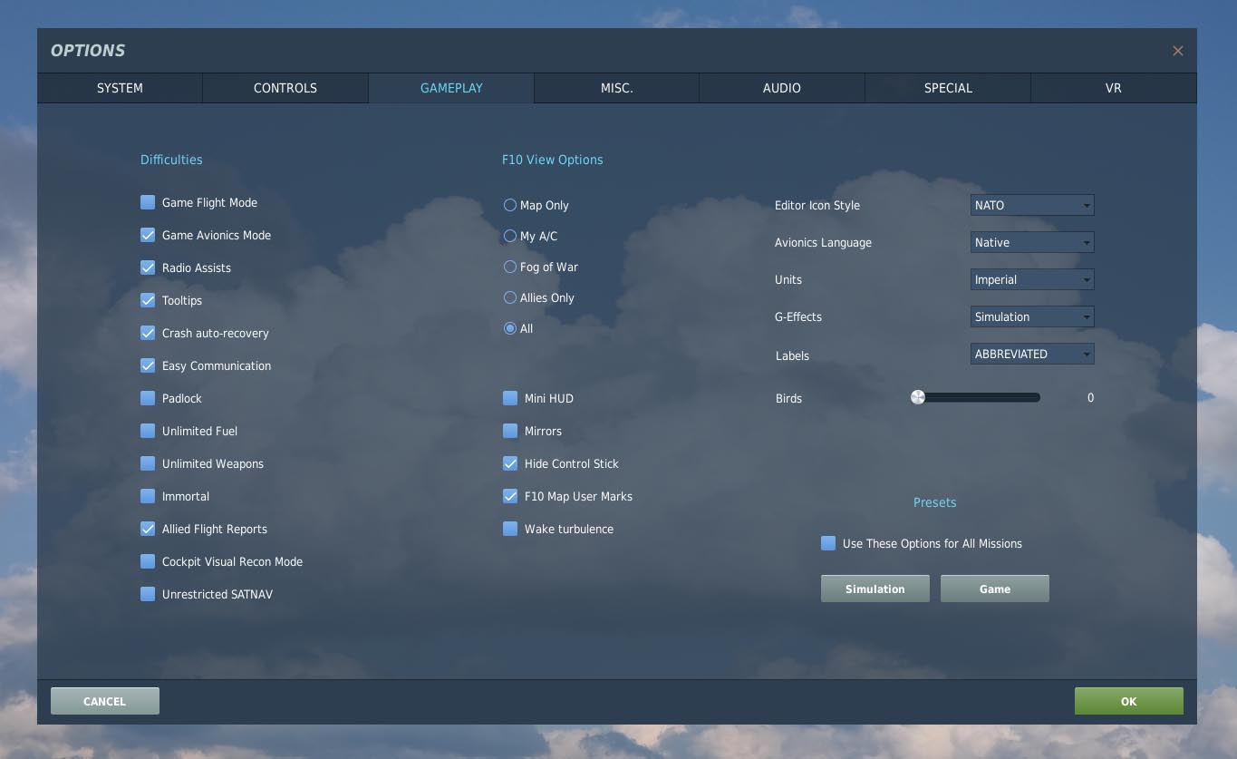This screenshot has height=759, width=1237.
Task: Open the Labels dropdown set to ABBREVIATED
Action: pos(1032,354)
